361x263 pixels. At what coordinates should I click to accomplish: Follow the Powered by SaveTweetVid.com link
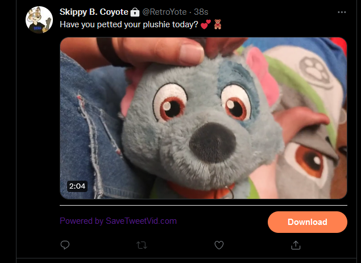[x=118, y=221]
